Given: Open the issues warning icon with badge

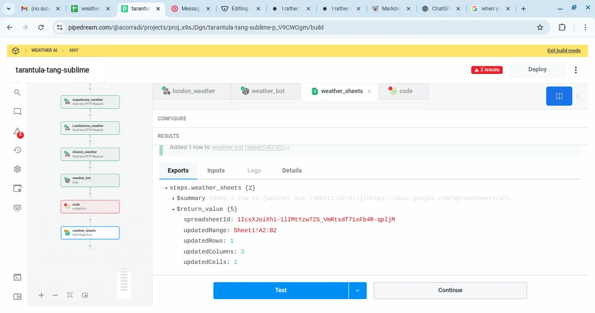Looking at the screenshot, I should pyautogui.click(x=17, y=132).
